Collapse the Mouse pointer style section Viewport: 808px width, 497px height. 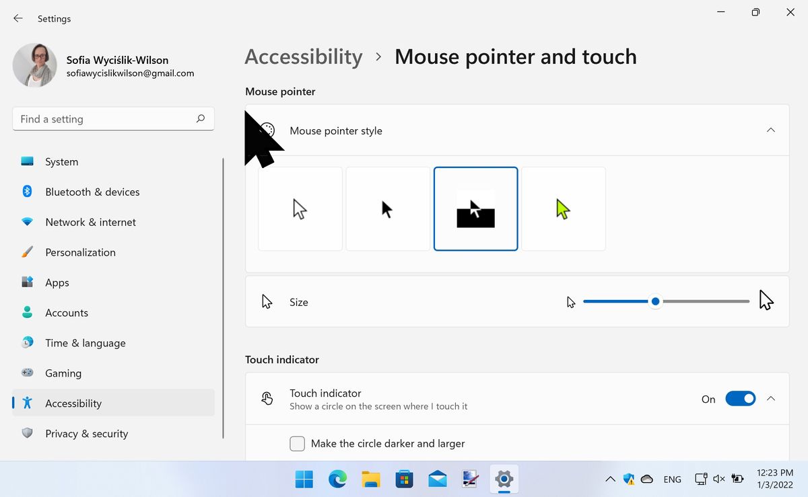(x=770, y=130)
